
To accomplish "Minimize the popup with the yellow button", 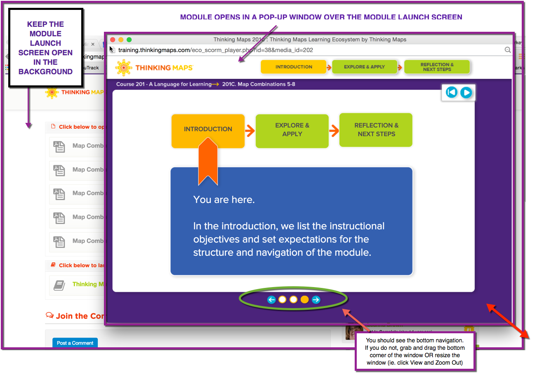I will (121, 40).
